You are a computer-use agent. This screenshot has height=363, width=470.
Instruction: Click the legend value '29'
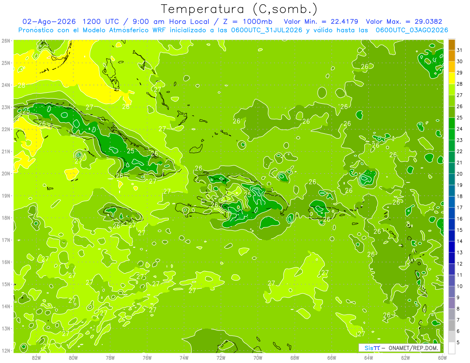coord(459,73)
